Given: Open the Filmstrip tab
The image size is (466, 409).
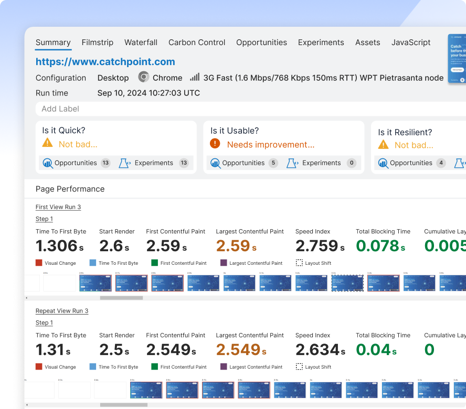Looking at the screenshot, I should tap(98, 42).
